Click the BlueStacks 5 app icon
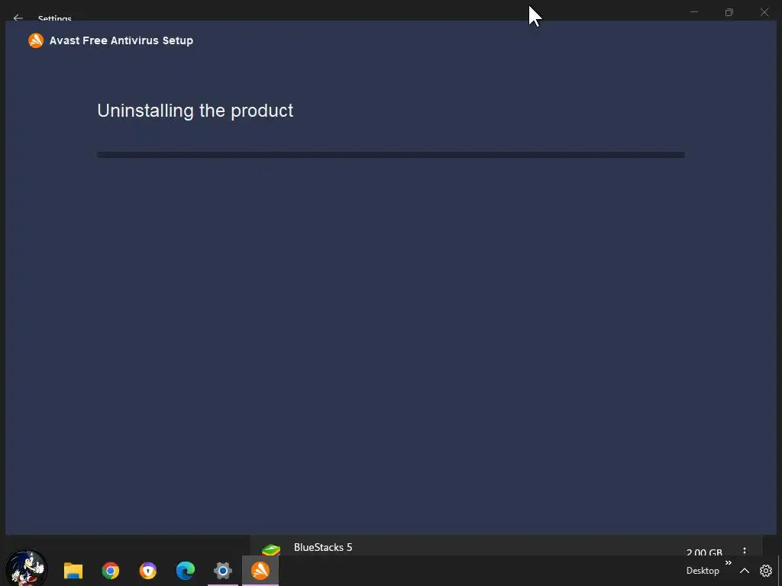 click(x=271, y=549)
